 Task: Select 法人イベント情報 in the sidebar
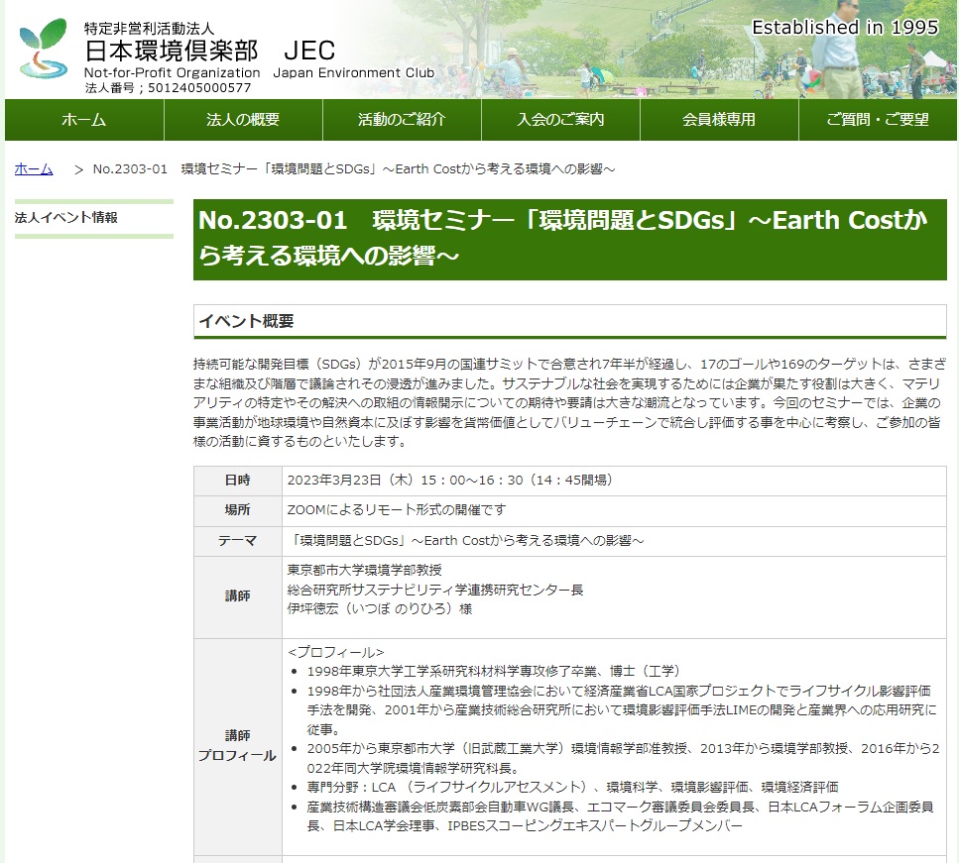[66, 218]
